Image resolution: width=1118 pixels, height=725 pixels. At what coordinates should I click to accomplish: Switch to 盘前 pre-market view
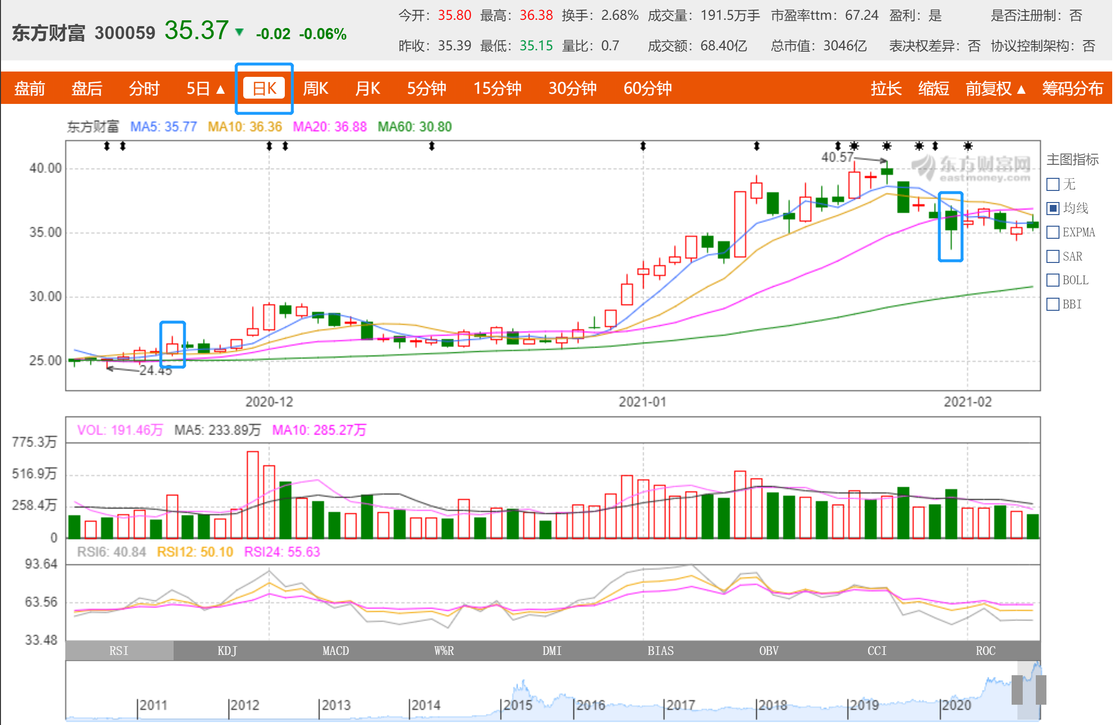tap(29, 88)
